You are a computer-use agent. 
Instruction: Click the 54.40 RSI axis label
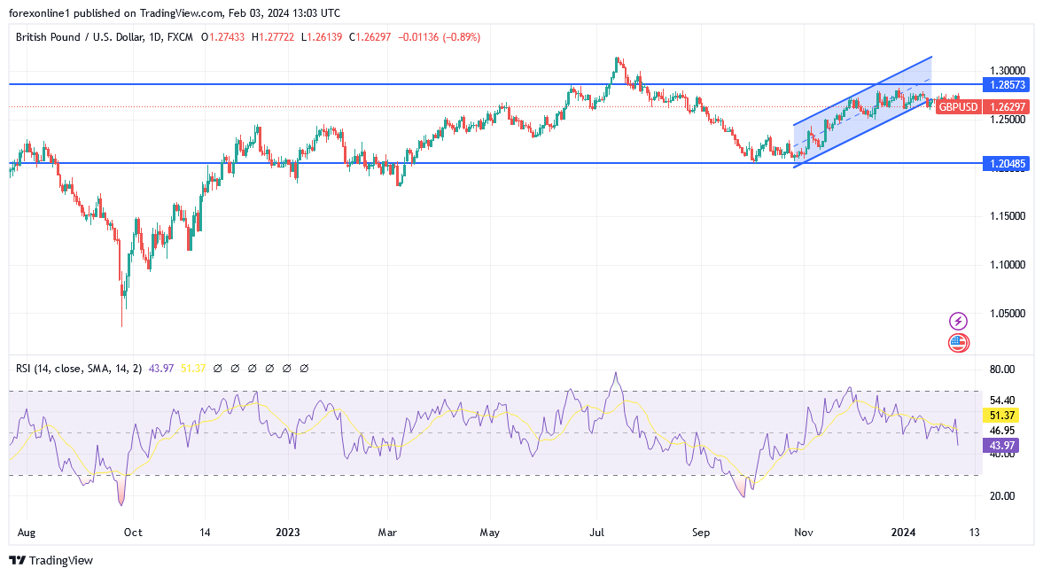click(x=1002, y=401)
